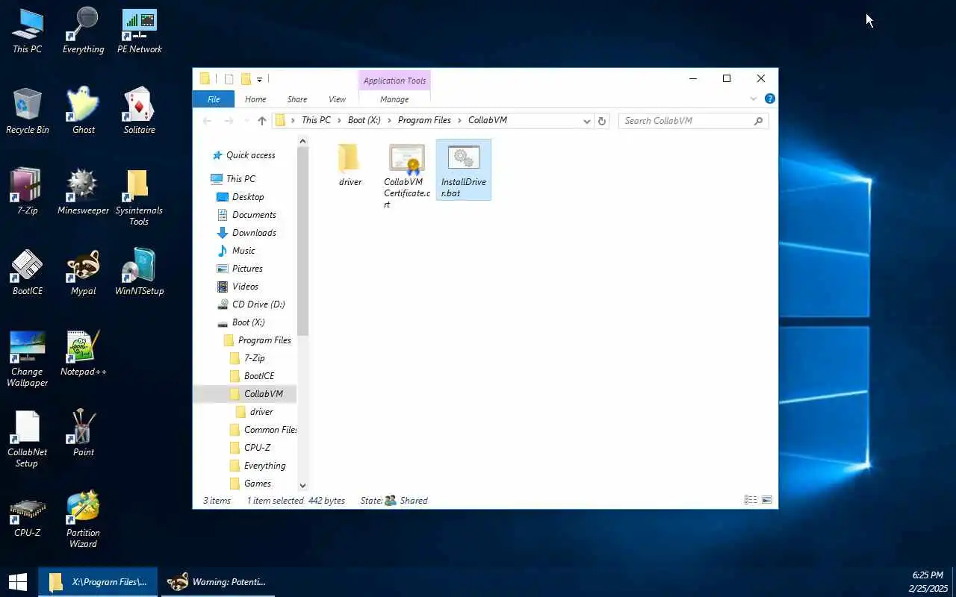This screenshot has height=597, width=956.
Task: Click the navigation pane scroll down arrow
Action: (x=302, y=486)
